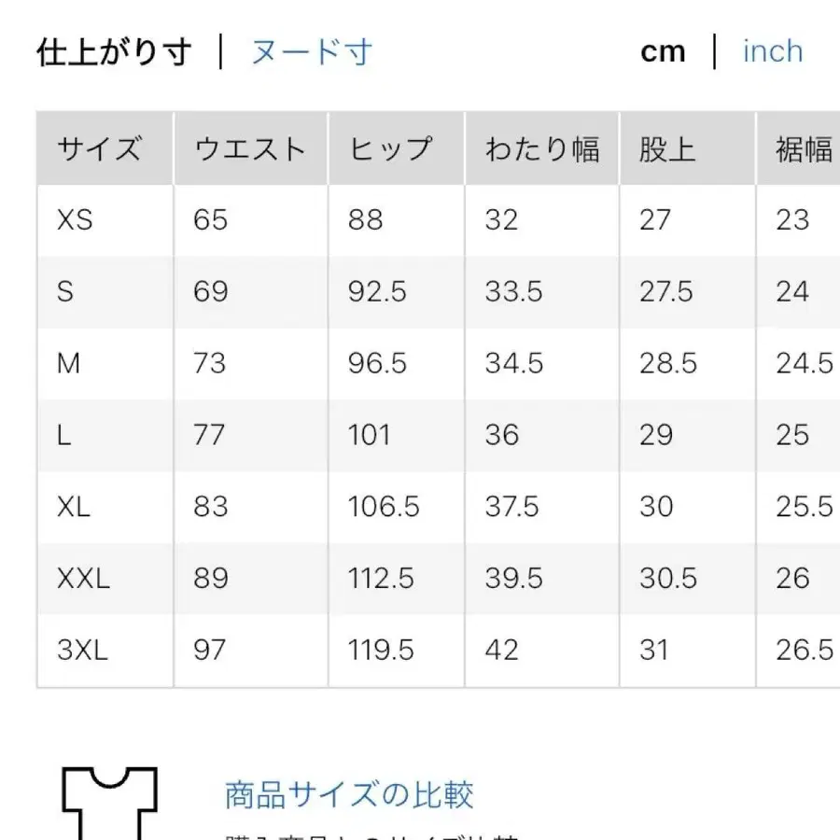Click the 股上 column header

[668, 147]
